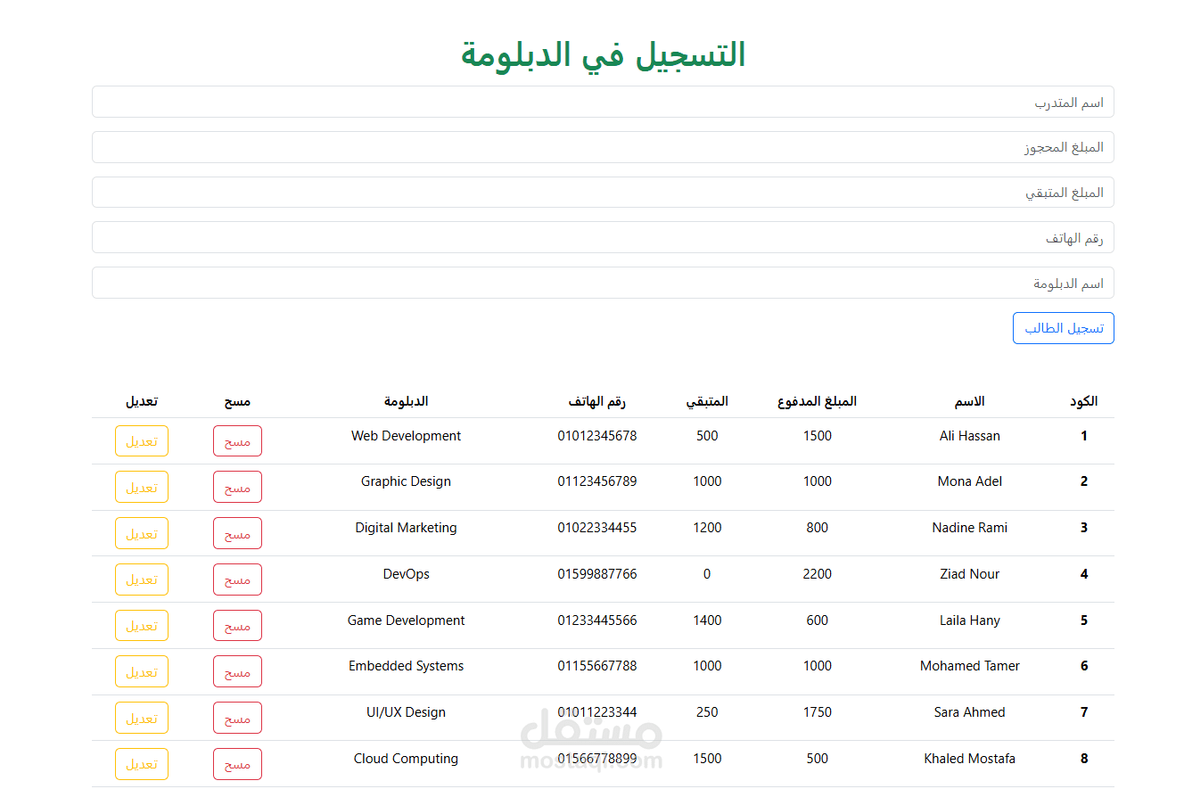This screenshot has height=789, width=1184.
Task: Click مسح in Laila Hany's row
Action: click(237, 626)
